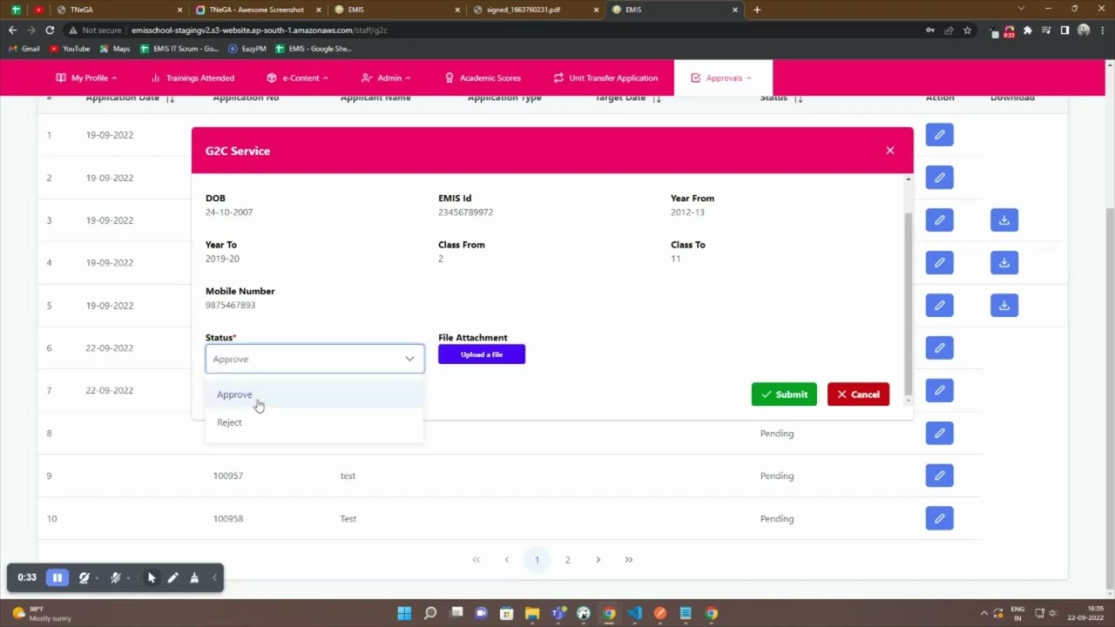This screenshot has width=1115, height=627.
Task: Open Chrome side panel icon
Action: 1064,30
